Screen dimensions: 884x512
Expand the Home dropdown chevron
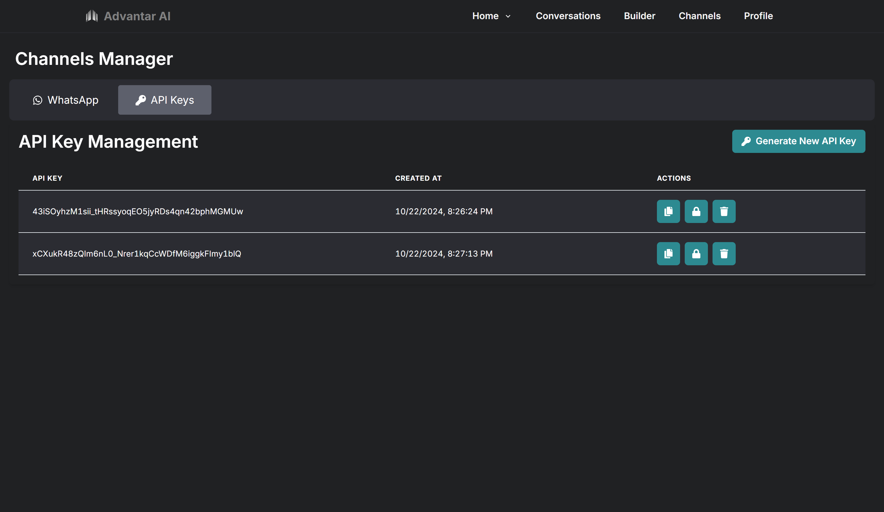click(508, 16)
